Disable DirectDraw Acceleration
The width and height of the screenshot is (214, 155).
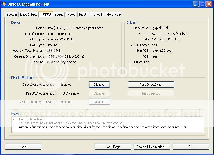99,85
